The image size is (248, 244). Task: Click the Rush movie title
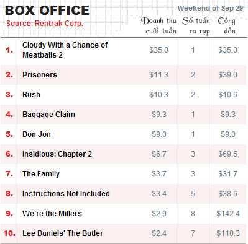[x=31, y=95]
